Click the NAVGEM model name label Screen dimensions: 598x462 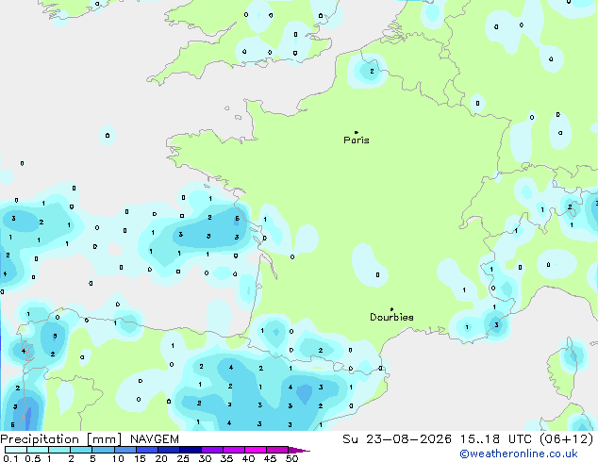155,439
